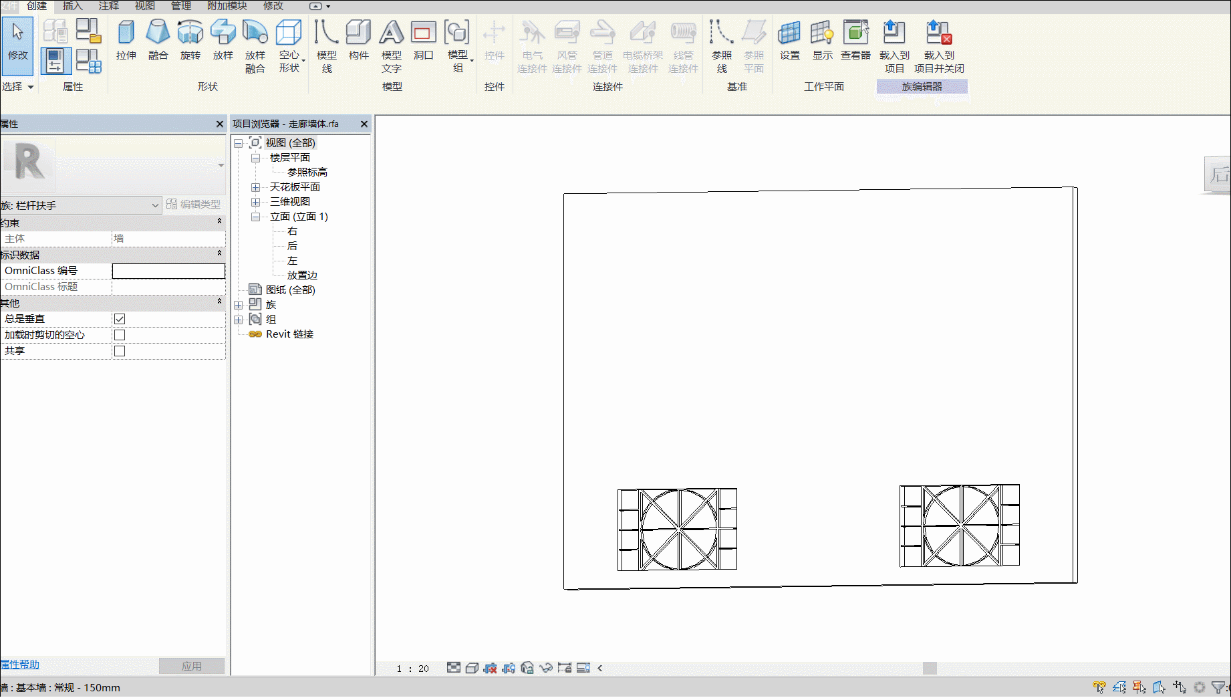The height and width of the screenshot is (700, 1231).
Task: Select the 放样融合 (Swept Blend) tool
Action: point(255,46)
